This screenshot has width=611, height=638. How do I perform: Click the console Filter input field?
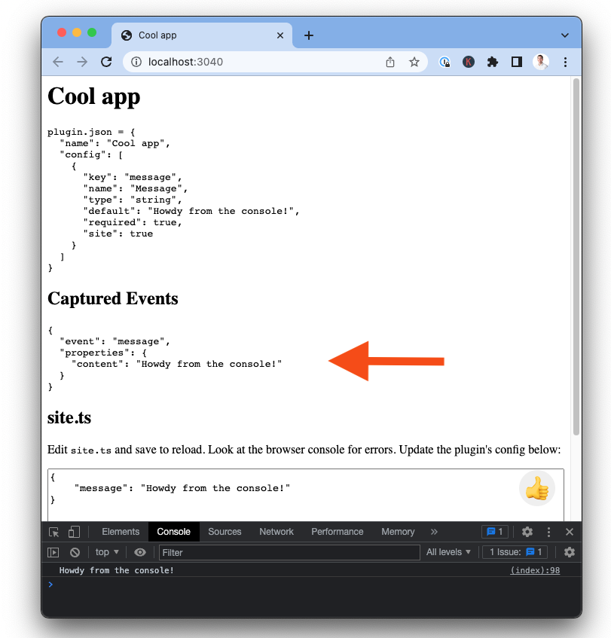coord(289,552)
